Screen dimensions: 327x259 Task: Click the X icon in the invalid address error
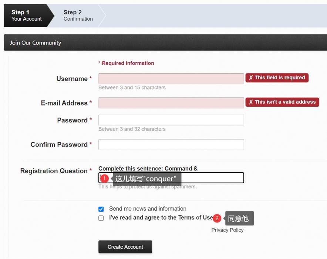point(251,102)
